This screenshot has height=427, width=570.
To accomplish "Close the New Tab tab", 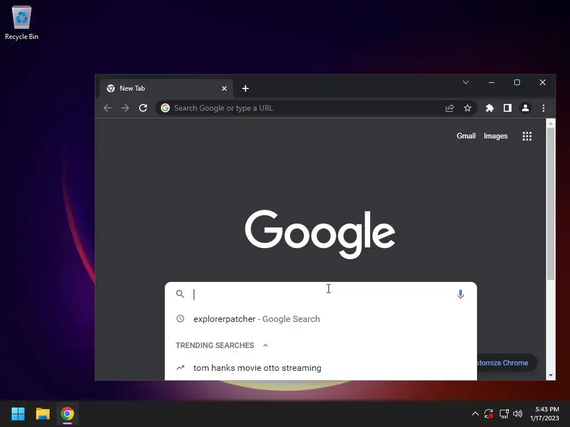I will pos(224,88).
